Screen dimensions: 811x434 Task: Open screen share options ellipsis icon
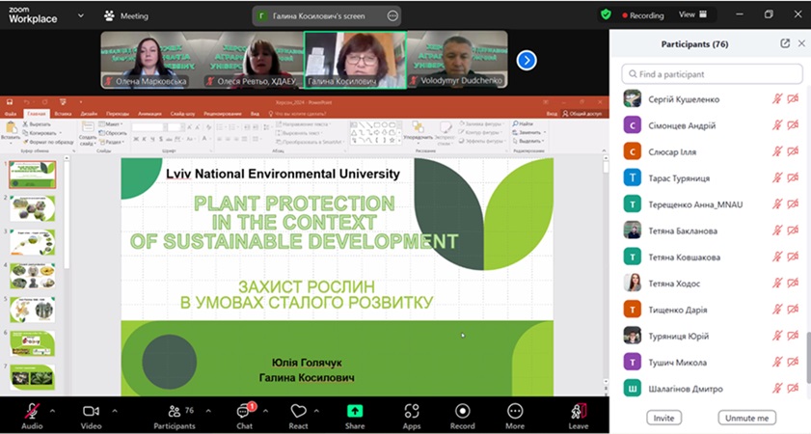(392, 16)
